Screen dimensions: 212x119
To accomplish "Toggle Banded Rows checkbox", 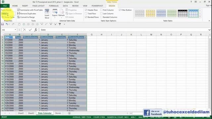I will point(86,17).
